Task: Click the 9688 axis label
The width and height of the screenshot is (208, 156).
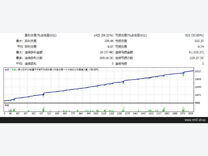Action: click(x=197, y=103)
